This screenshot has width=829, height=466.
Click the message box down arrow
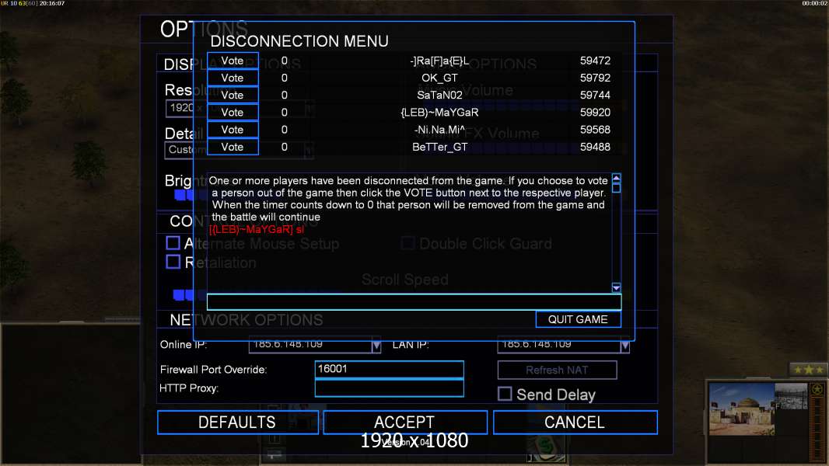click(x=616, y=287)
